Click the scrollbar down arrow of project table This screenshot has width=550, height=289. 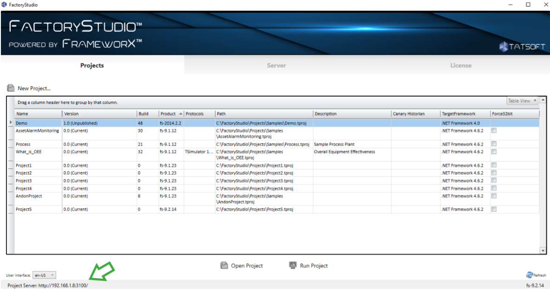[x=543, y=250]
